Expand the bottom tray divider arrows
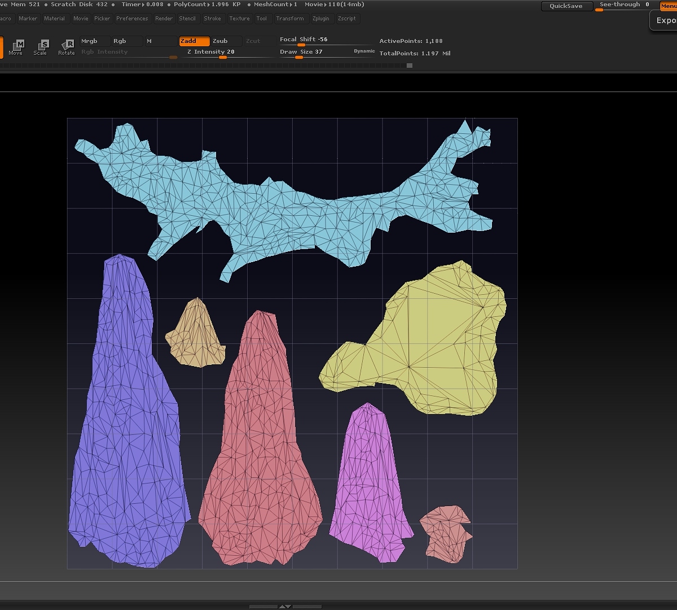Viewport: 677px width, 610px height. coord(285,607)
